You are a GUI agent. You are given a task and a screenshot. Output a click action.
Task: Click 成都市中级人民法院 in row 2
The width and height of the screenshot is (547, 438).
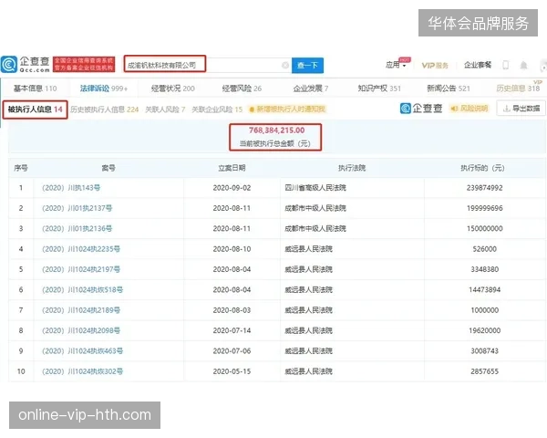pyautogui.click(x=315, y=208)
